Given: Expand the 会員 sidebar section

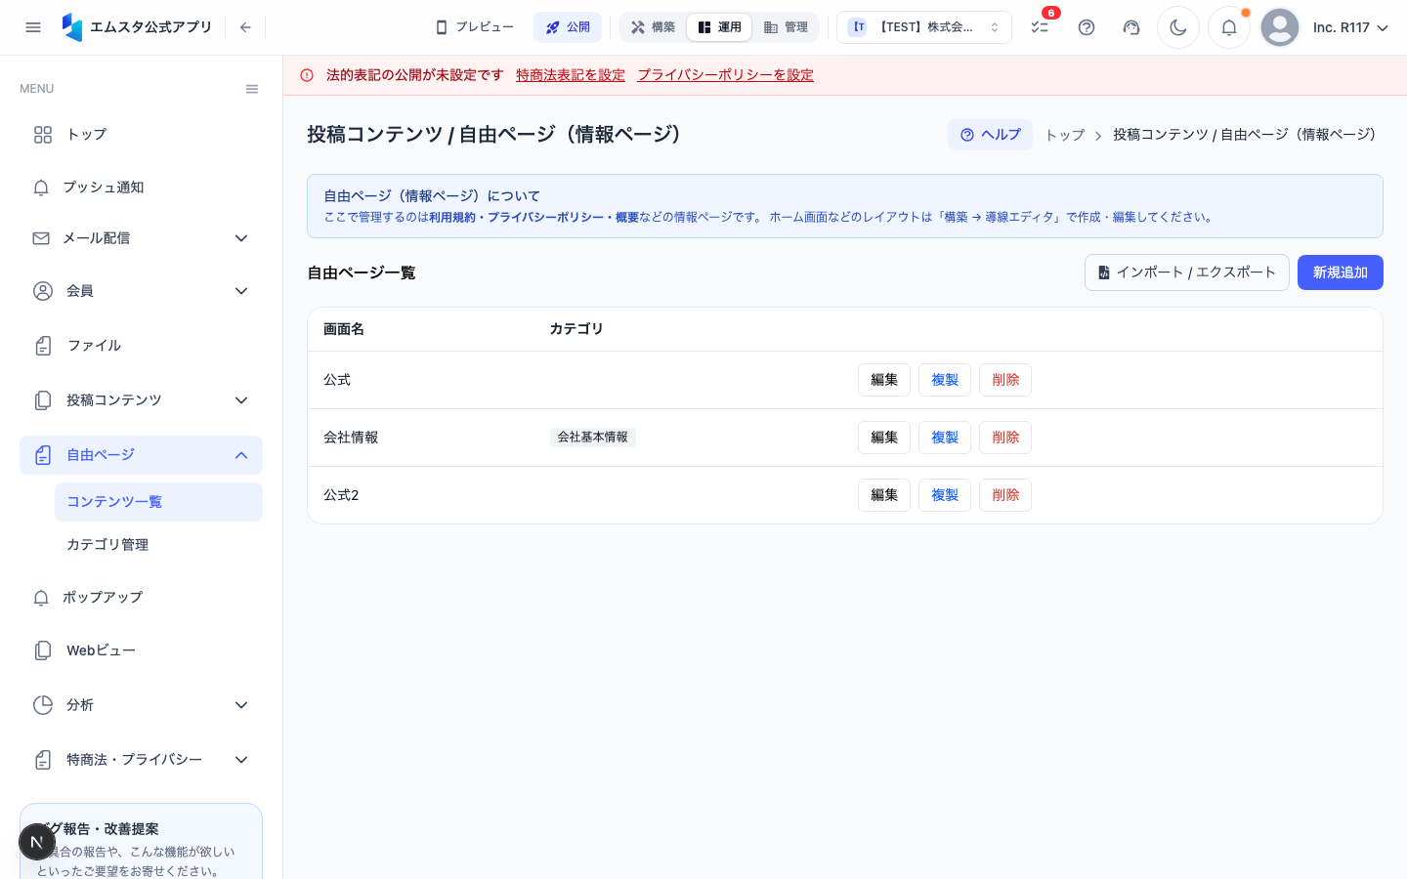Looking at the screenshot, I should pos(141,291).
